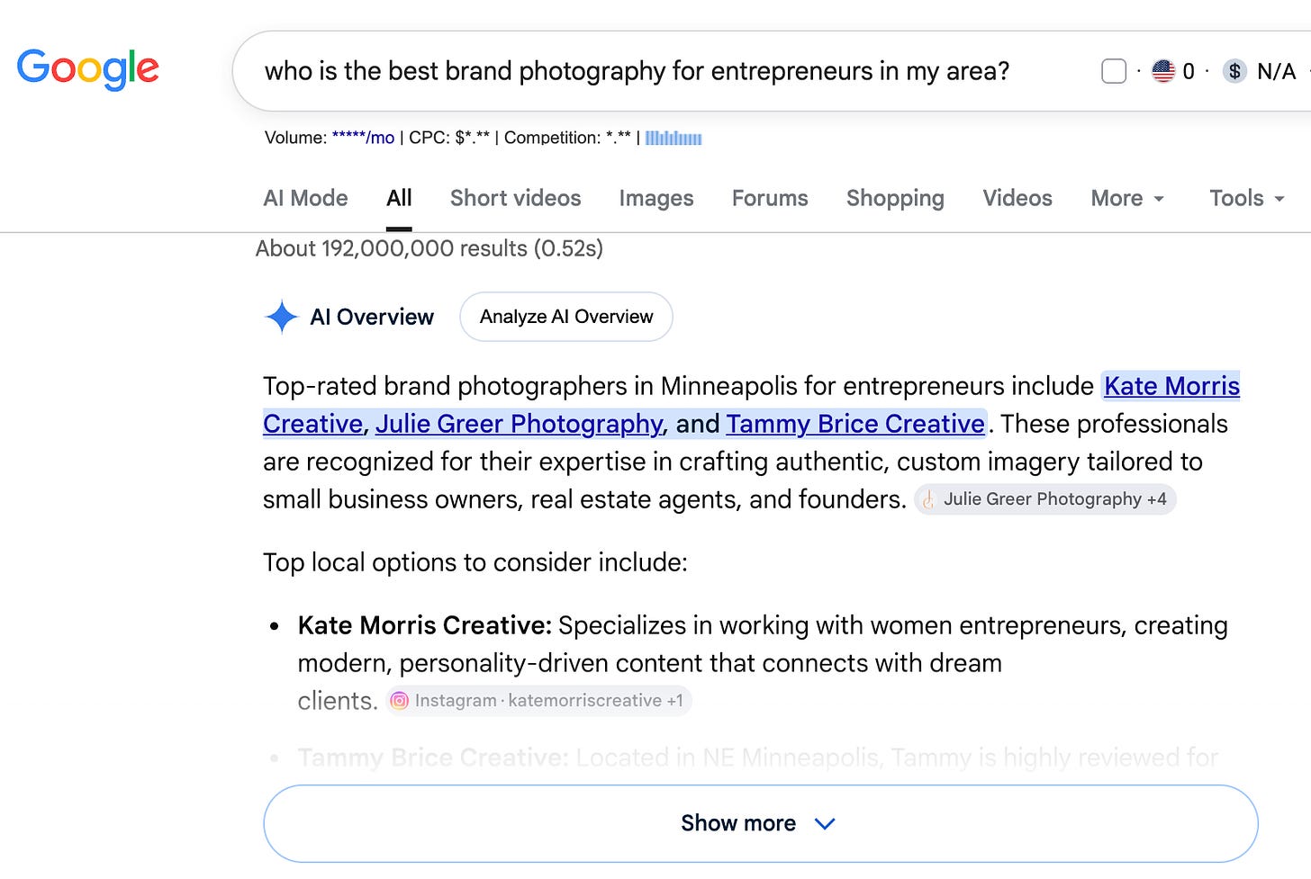The image size is (1311, 879).
Task: Click the dollar sign icon
Action: (x=1234, y=71)
